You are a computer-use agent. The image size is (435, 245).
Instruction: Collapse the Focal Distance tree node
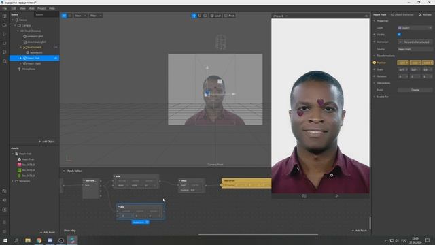tap(18, 31)
